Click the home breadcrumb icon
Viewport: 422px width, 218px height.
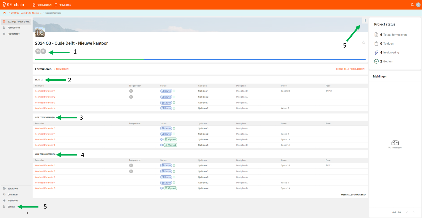point(4,13)
